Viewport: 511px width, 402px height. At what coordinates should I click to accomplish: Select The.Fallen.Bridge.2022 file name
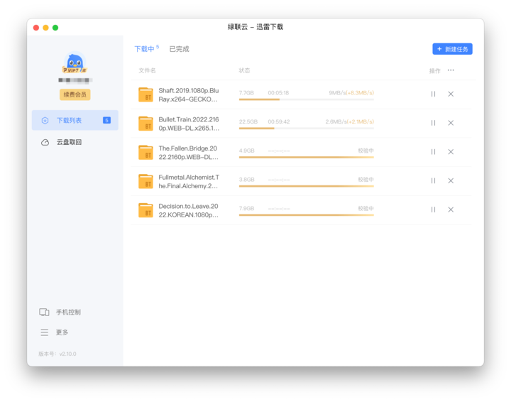(188, 153)
